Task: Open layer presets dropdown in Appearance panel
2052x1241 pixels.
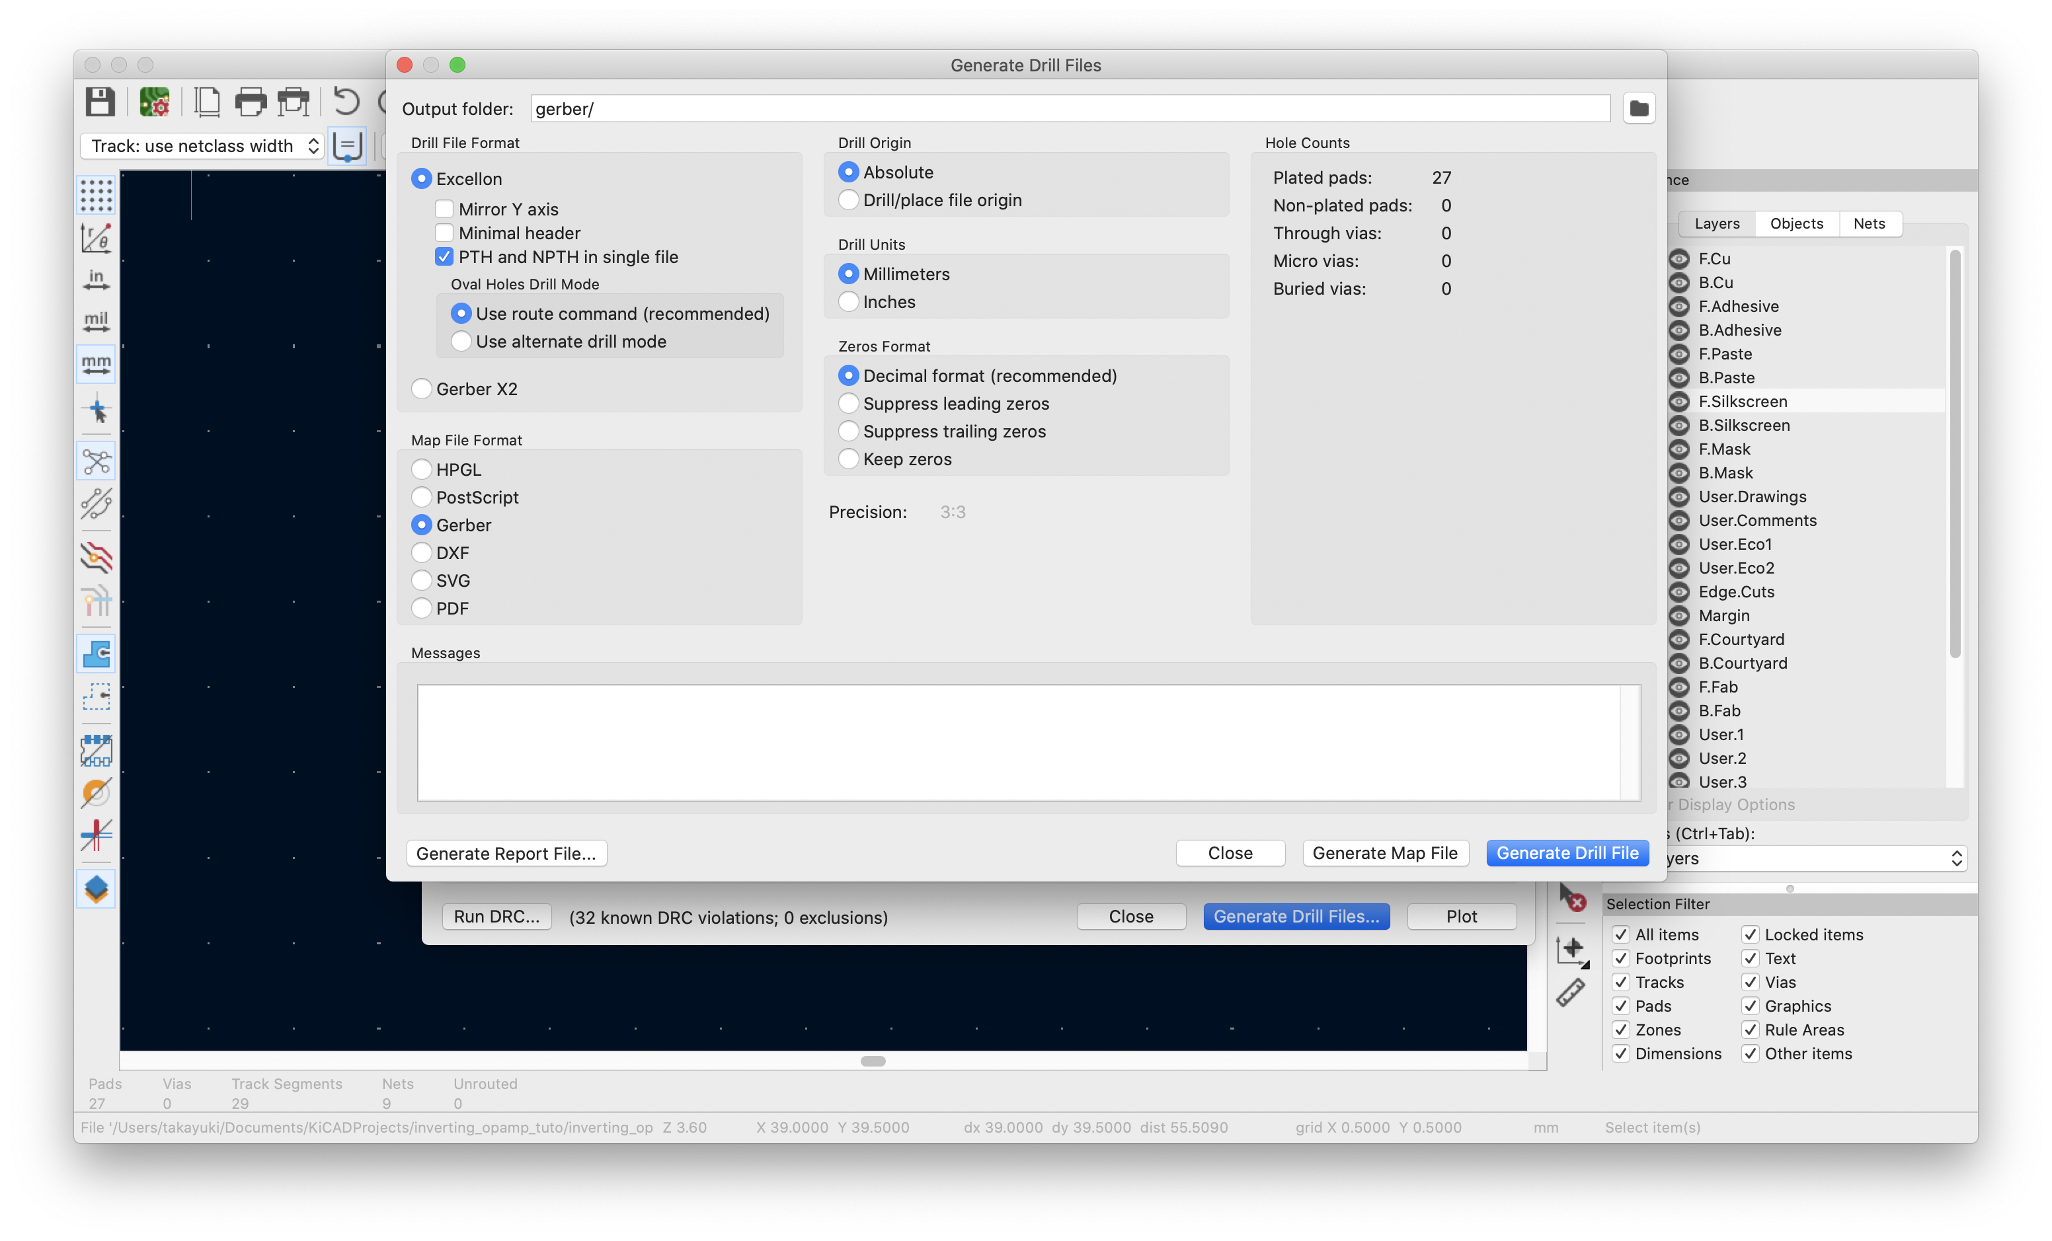Action: point(1816,858)
